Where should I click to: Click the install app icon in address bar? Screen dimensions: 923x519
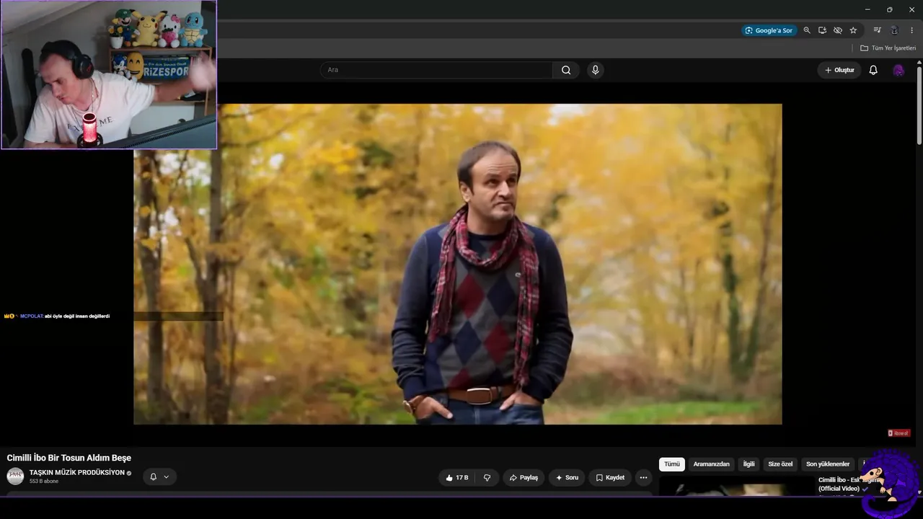(823, 30)
